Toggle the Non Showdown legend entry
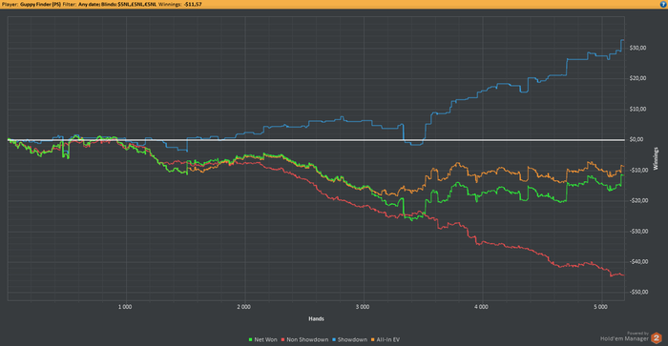This screenshot has height=346, width=668. coord(304,339)
